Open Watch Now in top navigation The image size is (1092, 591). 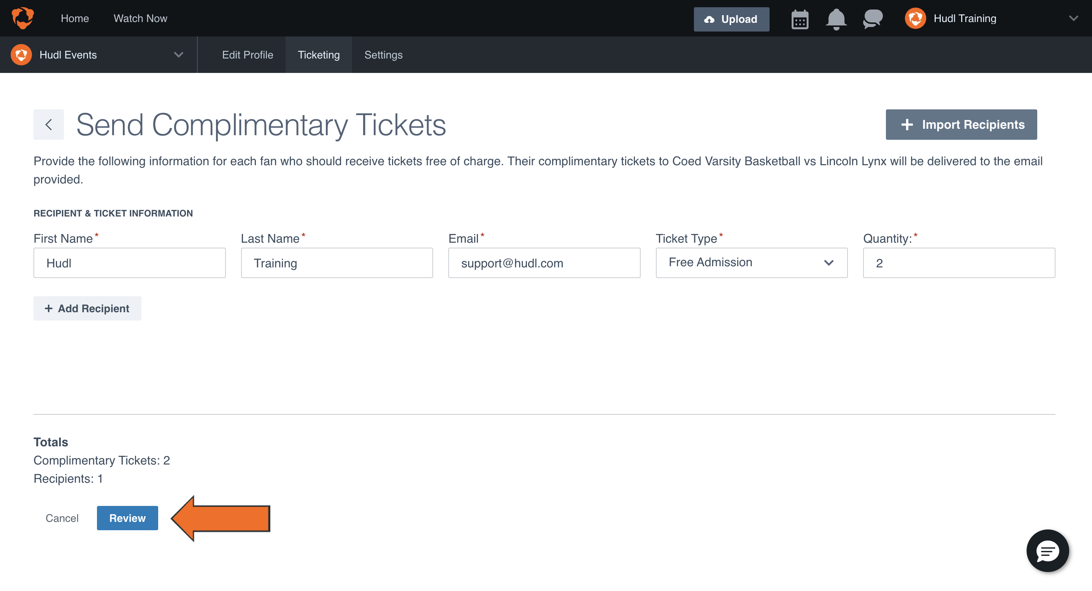pos(140,18)
